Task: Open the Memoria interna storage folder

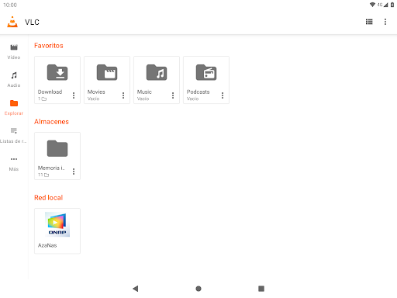Action: 57,156
